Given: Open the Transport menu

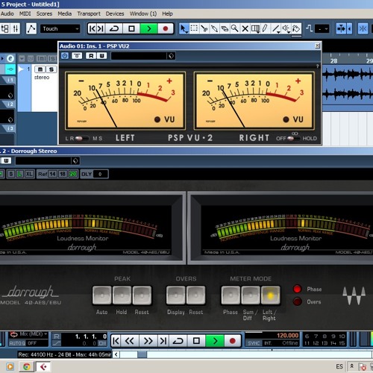Looking at the screenshot, I should pyautogui.click(x=89, y=13).
